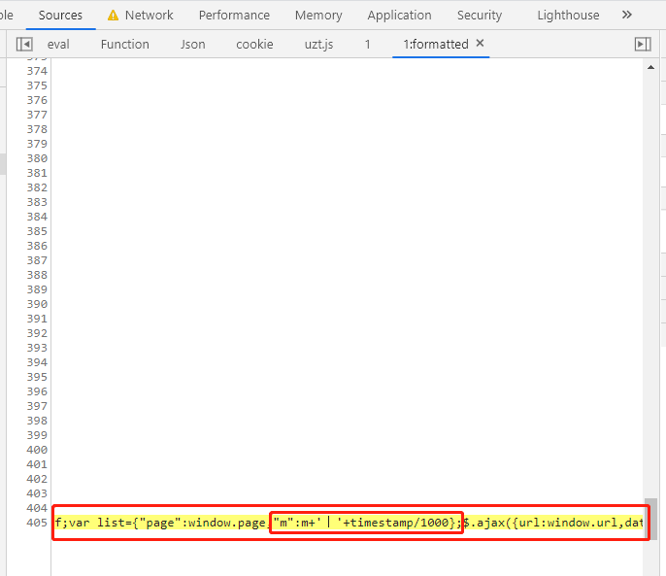Switch to the uzt.js file tab
This screenshot has width=666, height=576.
[318, 44]
